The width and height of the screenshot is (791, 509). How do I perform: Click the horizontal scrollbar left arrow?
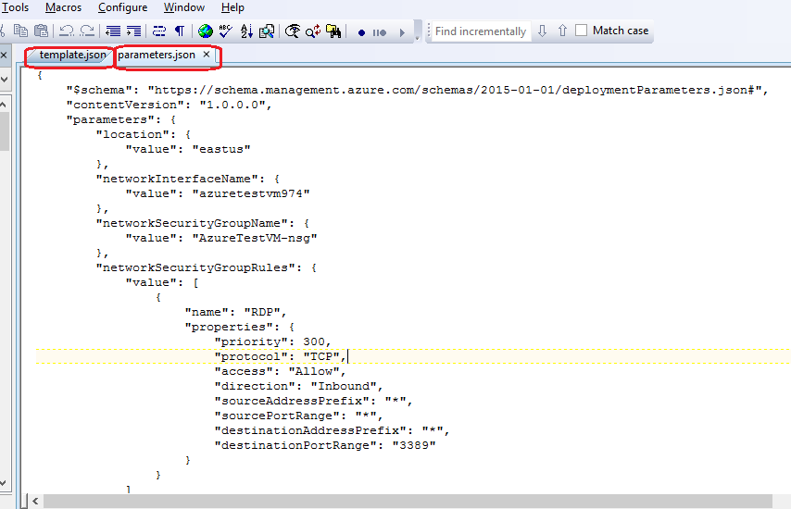tap(35, 501)
